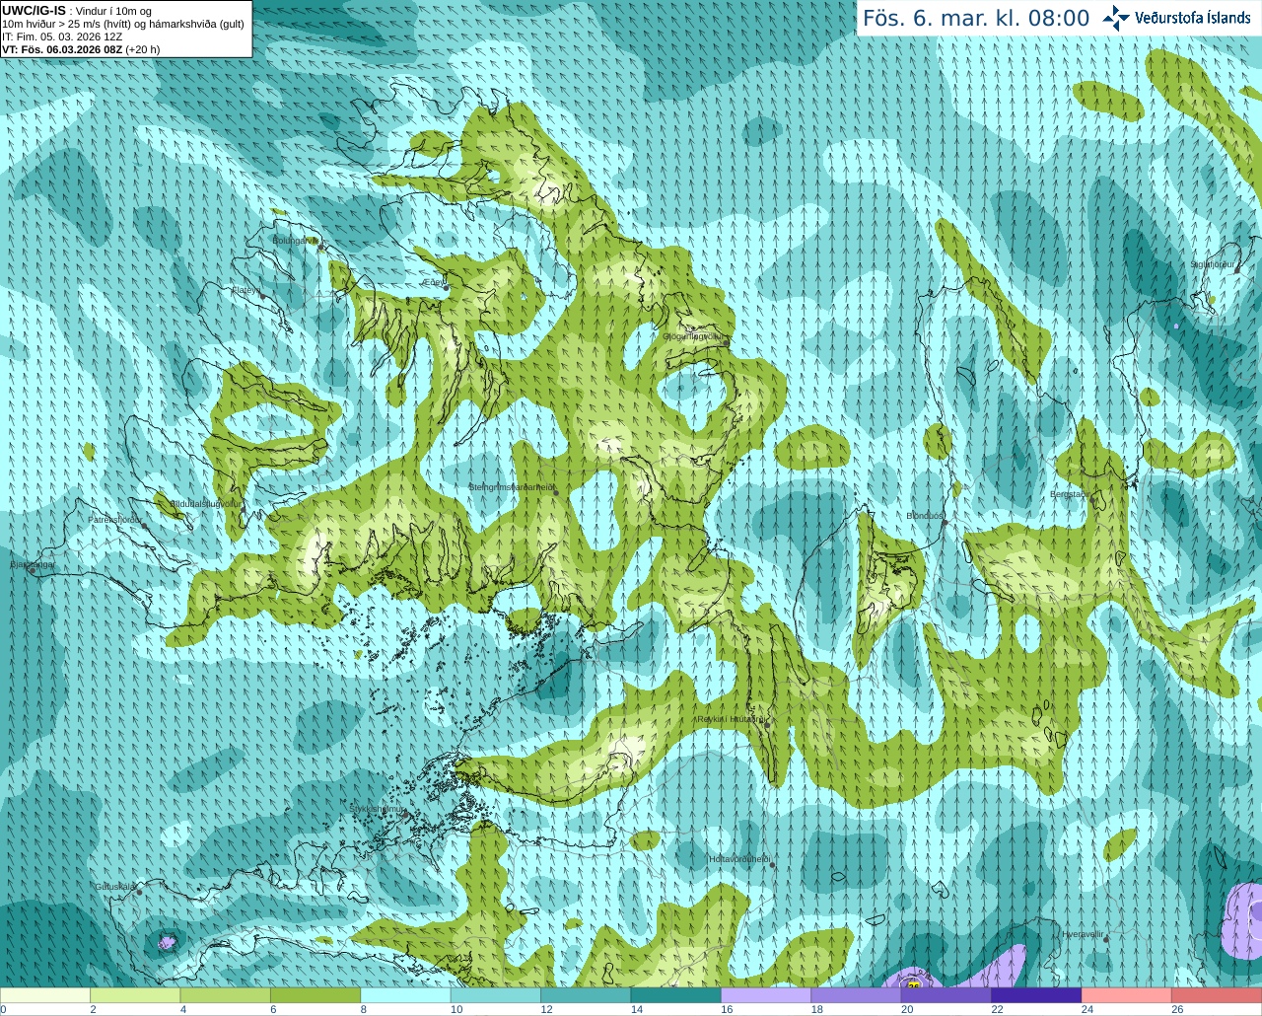
Task: Select the 26+ m/s salmon red swatch
Action: click(1217, 995)
